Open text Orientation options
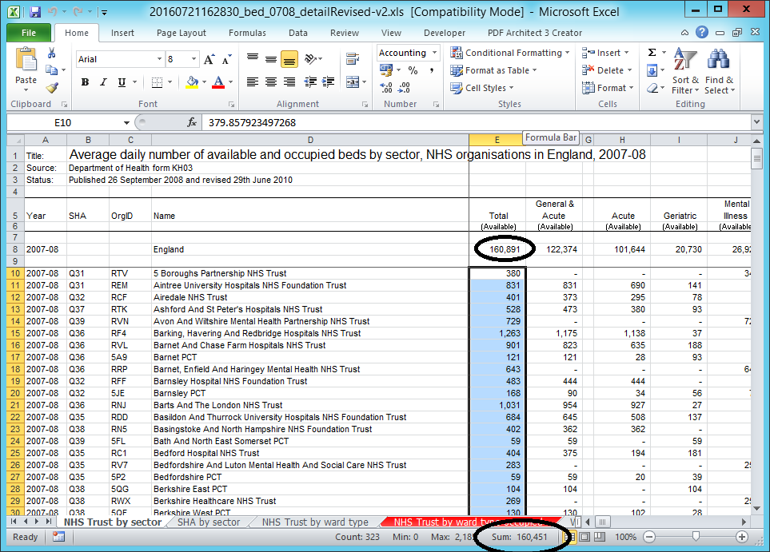The height and width of the screenshot is (552, 770). [x=313, y=59]
